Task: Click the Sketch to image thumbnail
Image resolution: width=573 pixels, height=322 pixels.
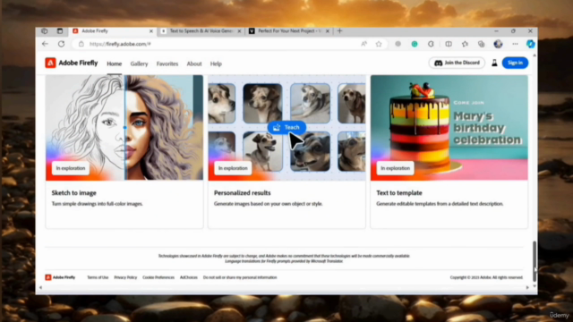Action: pos(124,127)
